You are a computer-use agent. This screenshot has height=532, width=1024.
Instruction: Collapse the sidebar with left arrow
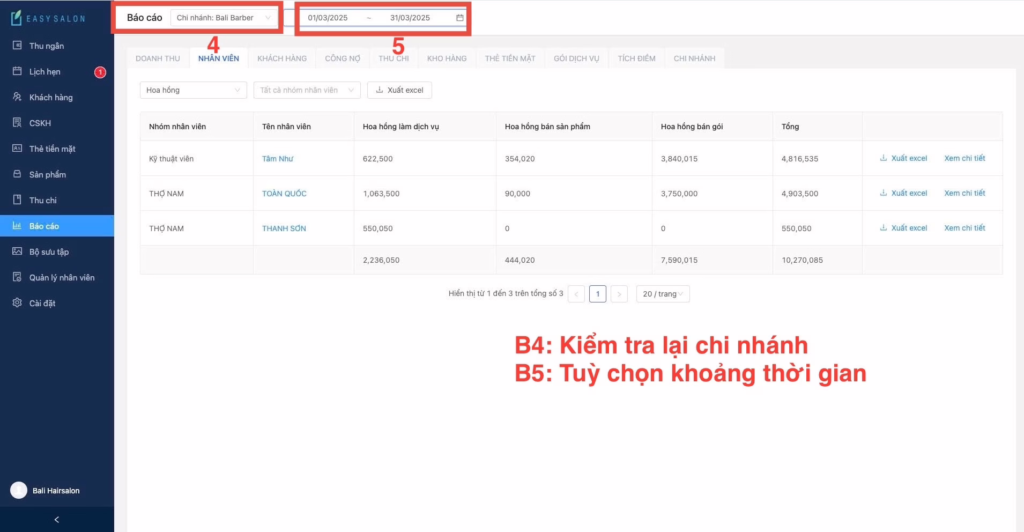point(57,519)
